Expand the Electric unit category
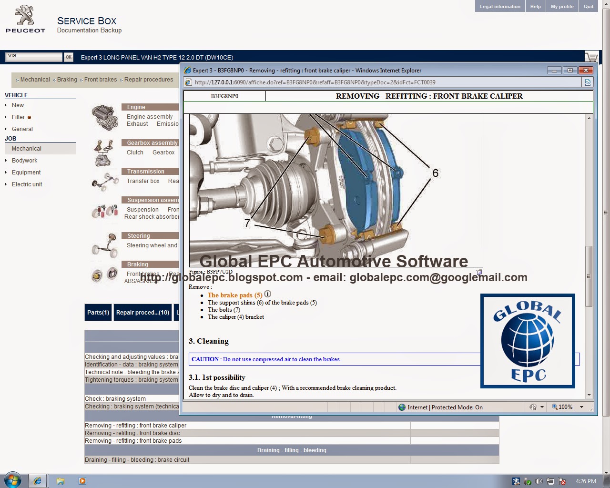This screenshot has height=488, width=610. [x=27, y=184]
